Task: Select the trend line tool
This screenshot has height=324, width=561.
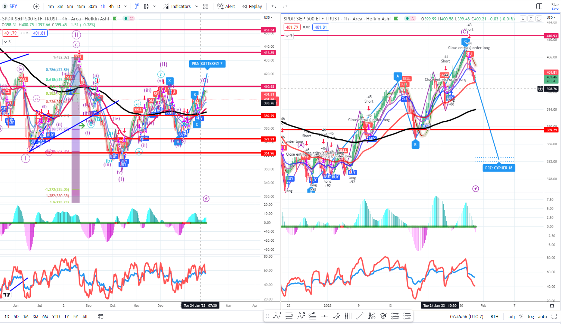Action: (360, 316)
